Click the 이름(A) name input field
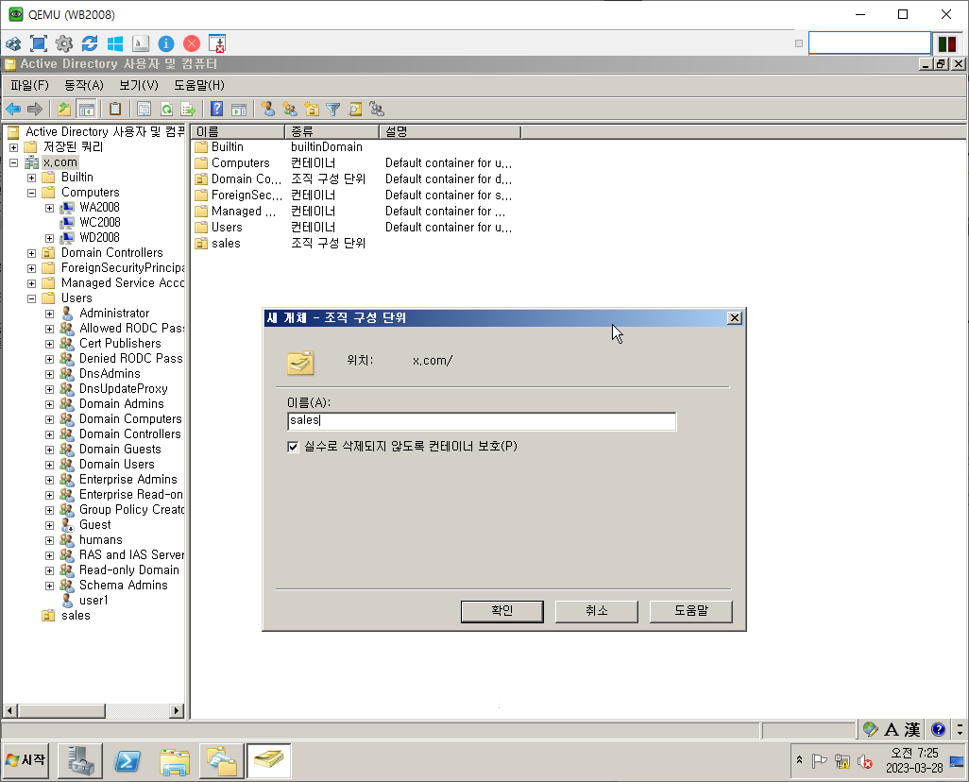This screenshot has height=782, width=969. tap(482, 421)
